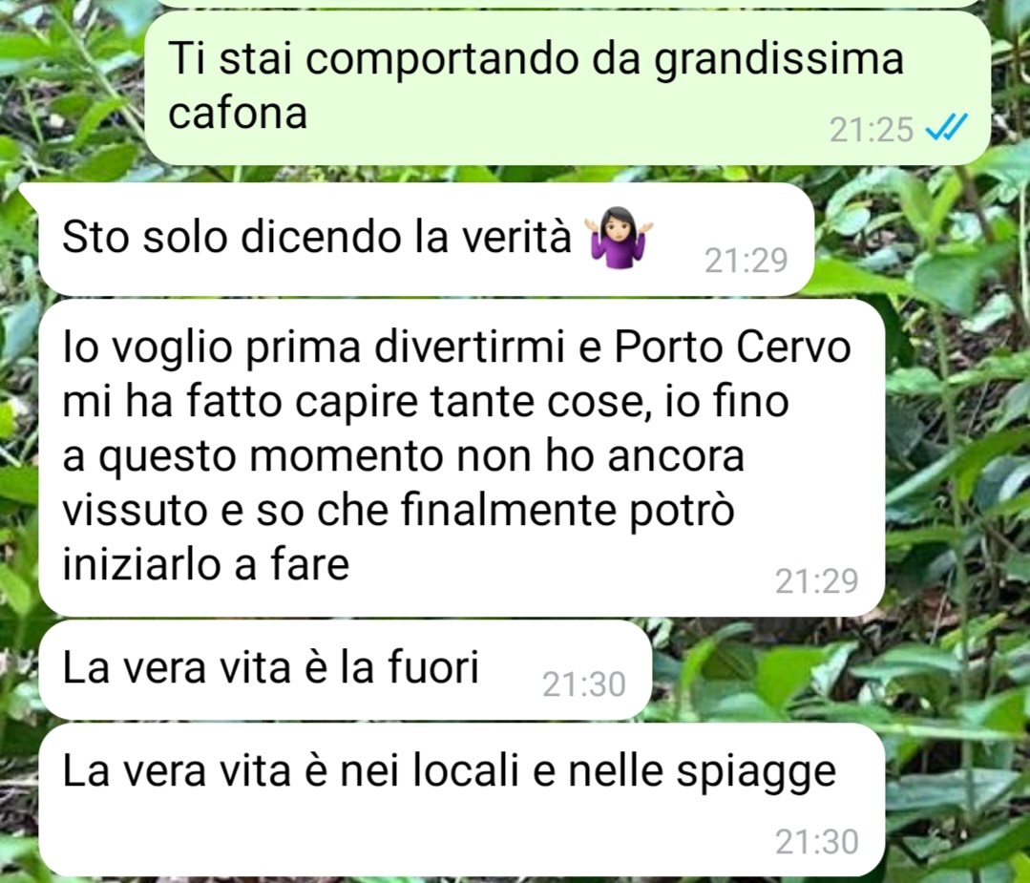Click the 21:29 timestamp on Porto Cervo message

pos(816,580)
